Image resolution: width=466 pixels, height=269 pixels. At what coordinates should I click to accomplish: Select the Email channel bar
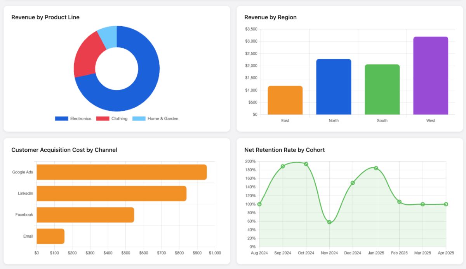(50, 236)
